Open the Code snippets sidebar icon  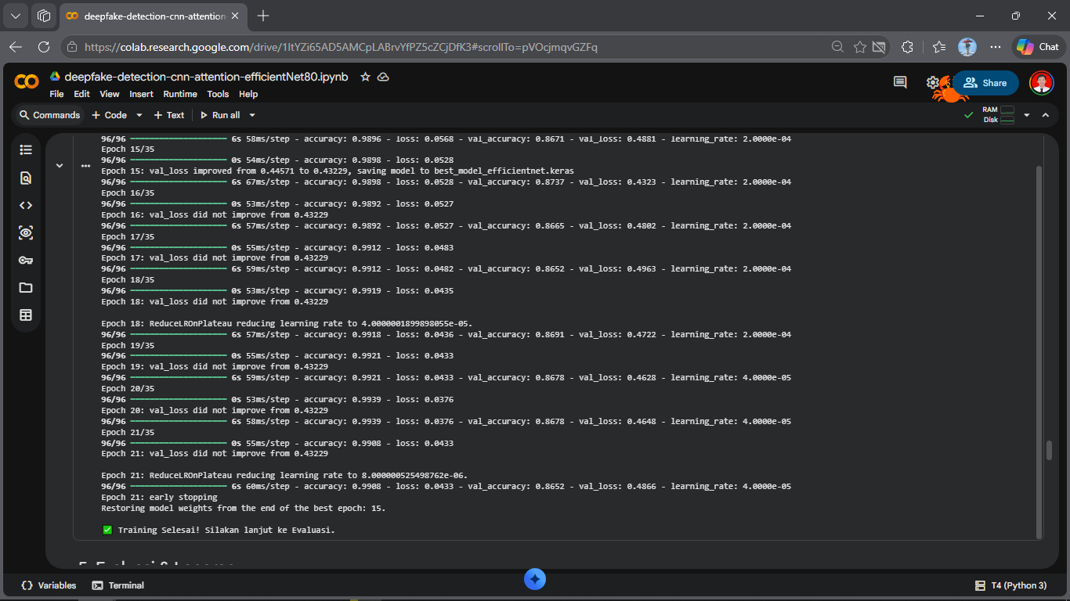pos(26,205)
